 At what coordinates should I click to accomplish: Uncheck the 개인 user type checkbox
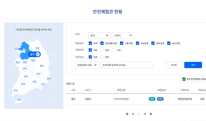coord(90,50)
